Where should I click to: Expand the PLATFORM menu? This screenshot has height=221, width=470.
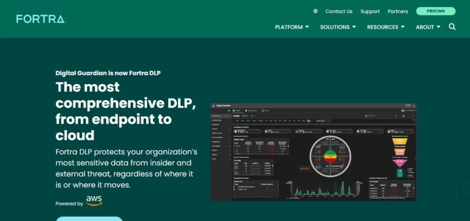[292, 27]
